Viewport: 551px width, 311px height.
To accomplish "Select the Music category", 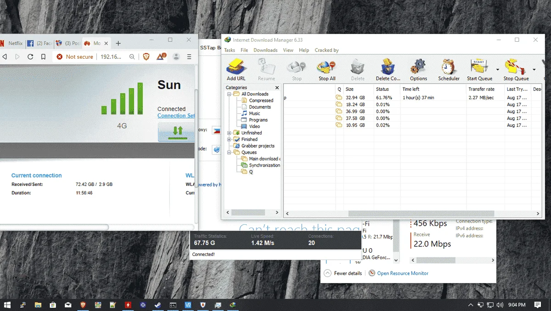I will coord(254,113).
